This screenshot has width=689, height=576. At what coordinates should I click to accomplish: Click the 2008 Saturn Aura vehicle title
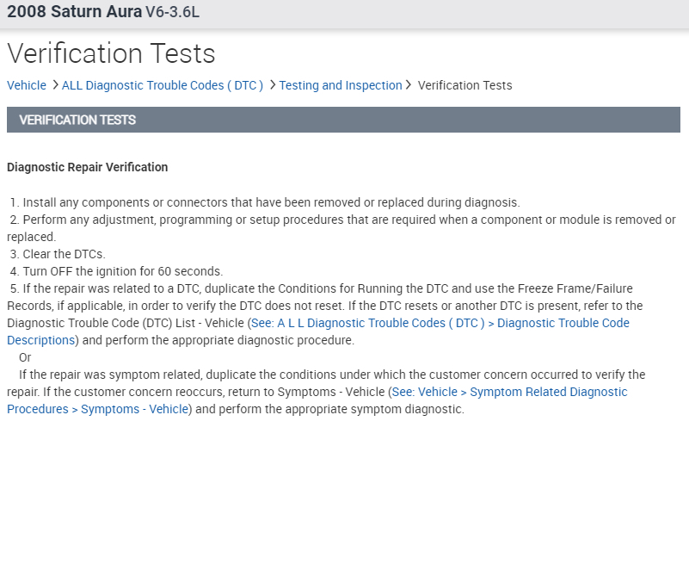[x=74, y=13]
